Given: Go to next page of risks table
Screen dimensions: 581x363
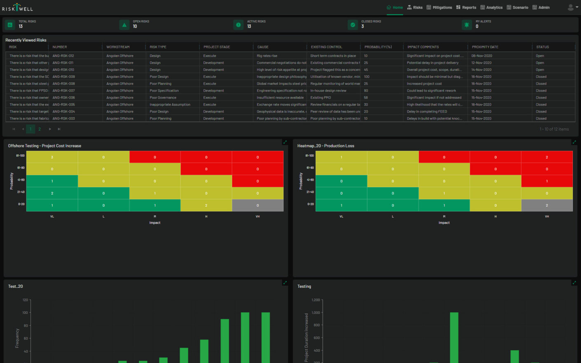Looking at the screenshot, I should 50,129.
